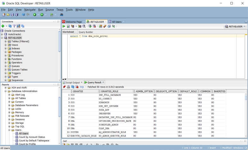Click the Run Script icon

click(68, 27)
